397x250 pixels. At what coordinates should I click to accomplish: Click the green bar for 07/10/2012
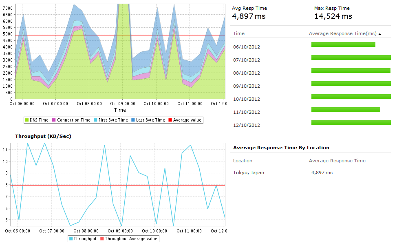(x=351, y=58)
